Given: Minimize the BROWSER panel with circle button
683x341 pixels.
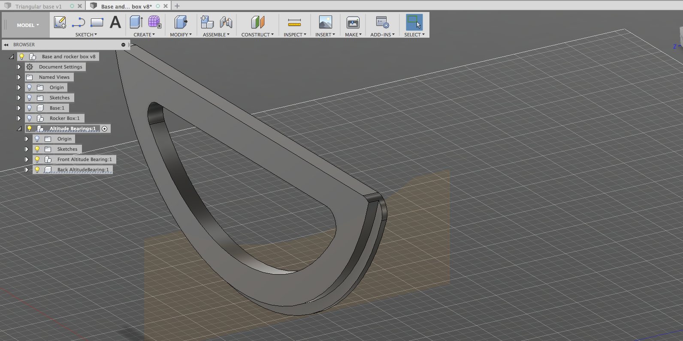Looking at the screenshot, I should coord(123,45).
